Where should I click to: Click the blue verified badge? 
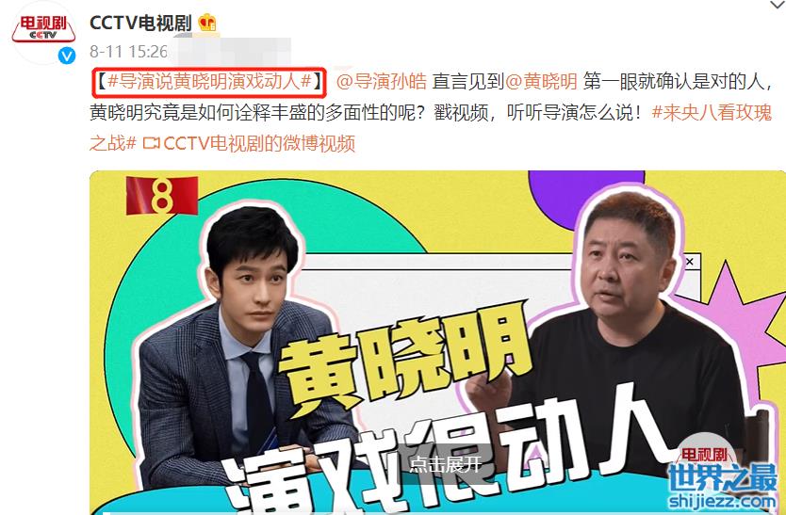[x=67, y=56]
